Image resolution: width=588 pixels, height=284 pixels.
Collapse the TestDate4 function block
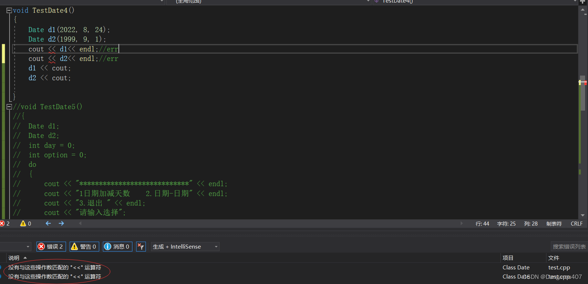[9, 11]
